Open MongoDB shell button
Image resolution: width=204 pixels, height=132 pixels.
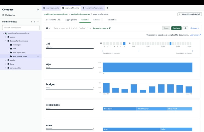tap(190, 14)
